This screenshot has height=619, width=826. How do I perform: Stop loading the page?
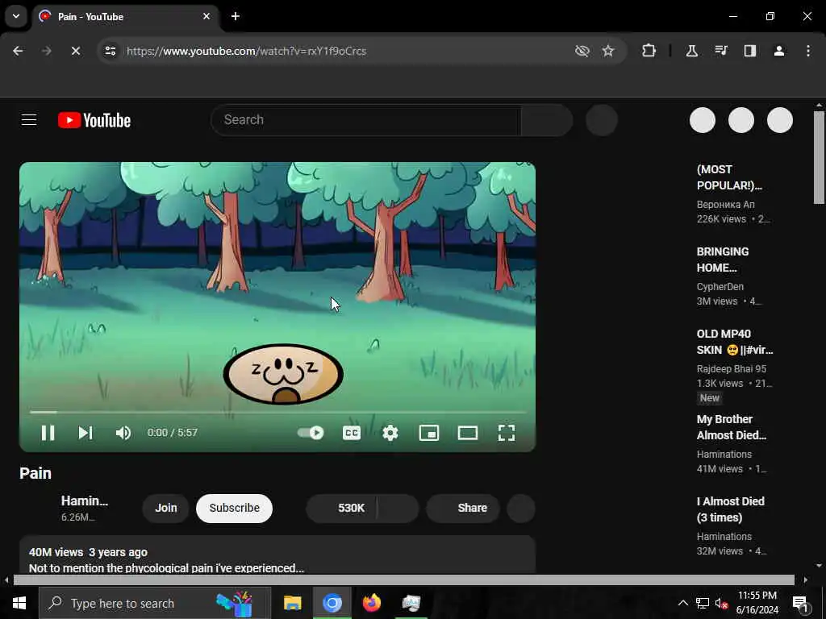tap(75, 51)
